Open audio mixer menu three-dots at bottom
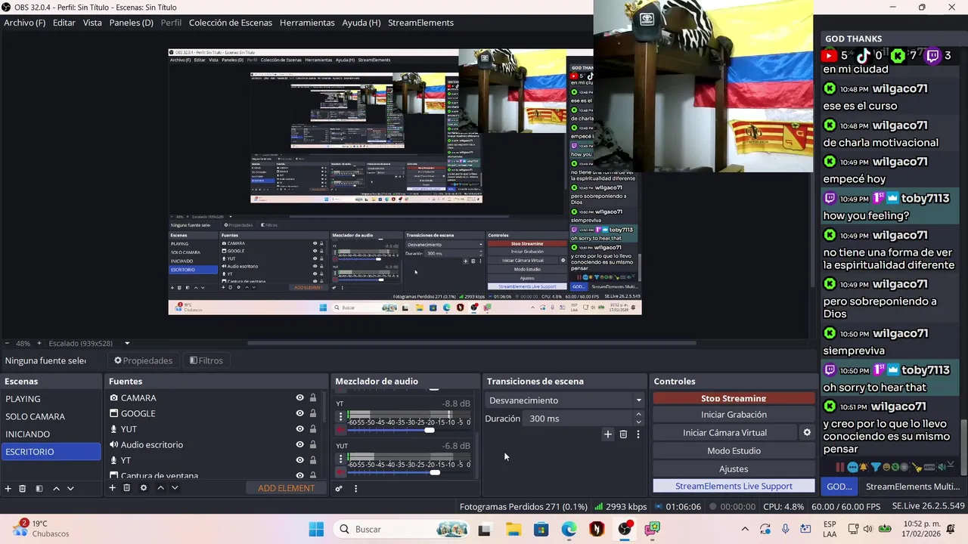968x544 pixels. tap(355, 488)
